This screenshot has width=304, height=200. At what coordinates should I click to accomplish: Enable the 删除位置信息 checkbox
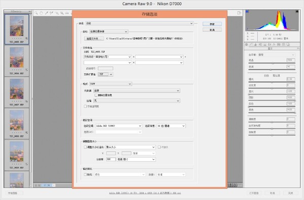click(x=96, y=95)
